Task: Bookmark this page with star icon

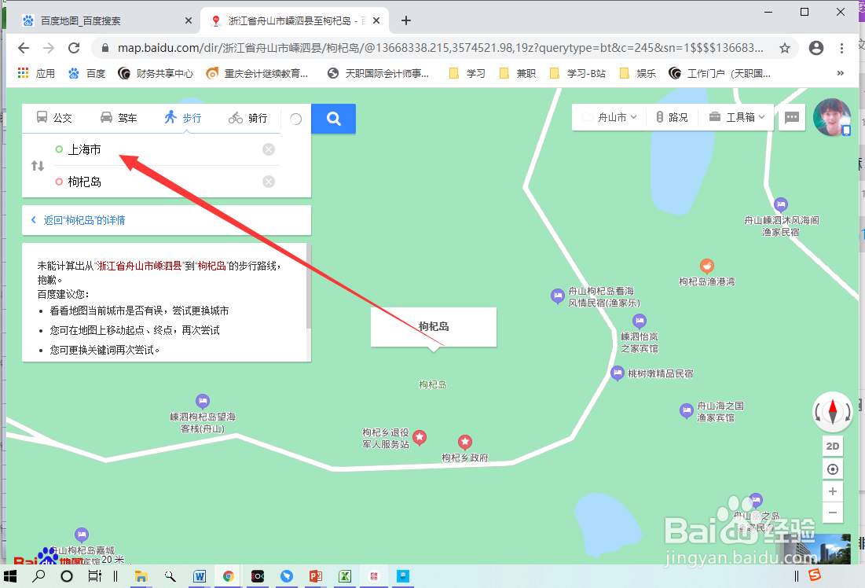Action: 784,48
